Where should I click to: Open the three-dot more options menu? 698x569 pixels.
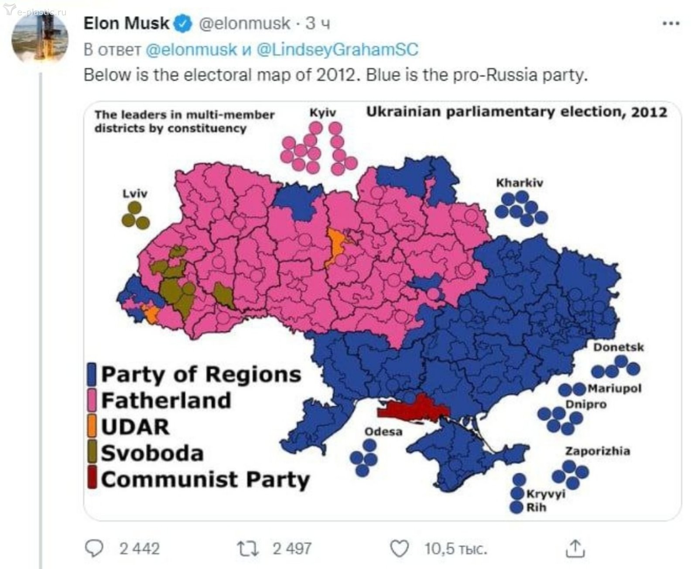pyautogui.click(x=671, y=24)
